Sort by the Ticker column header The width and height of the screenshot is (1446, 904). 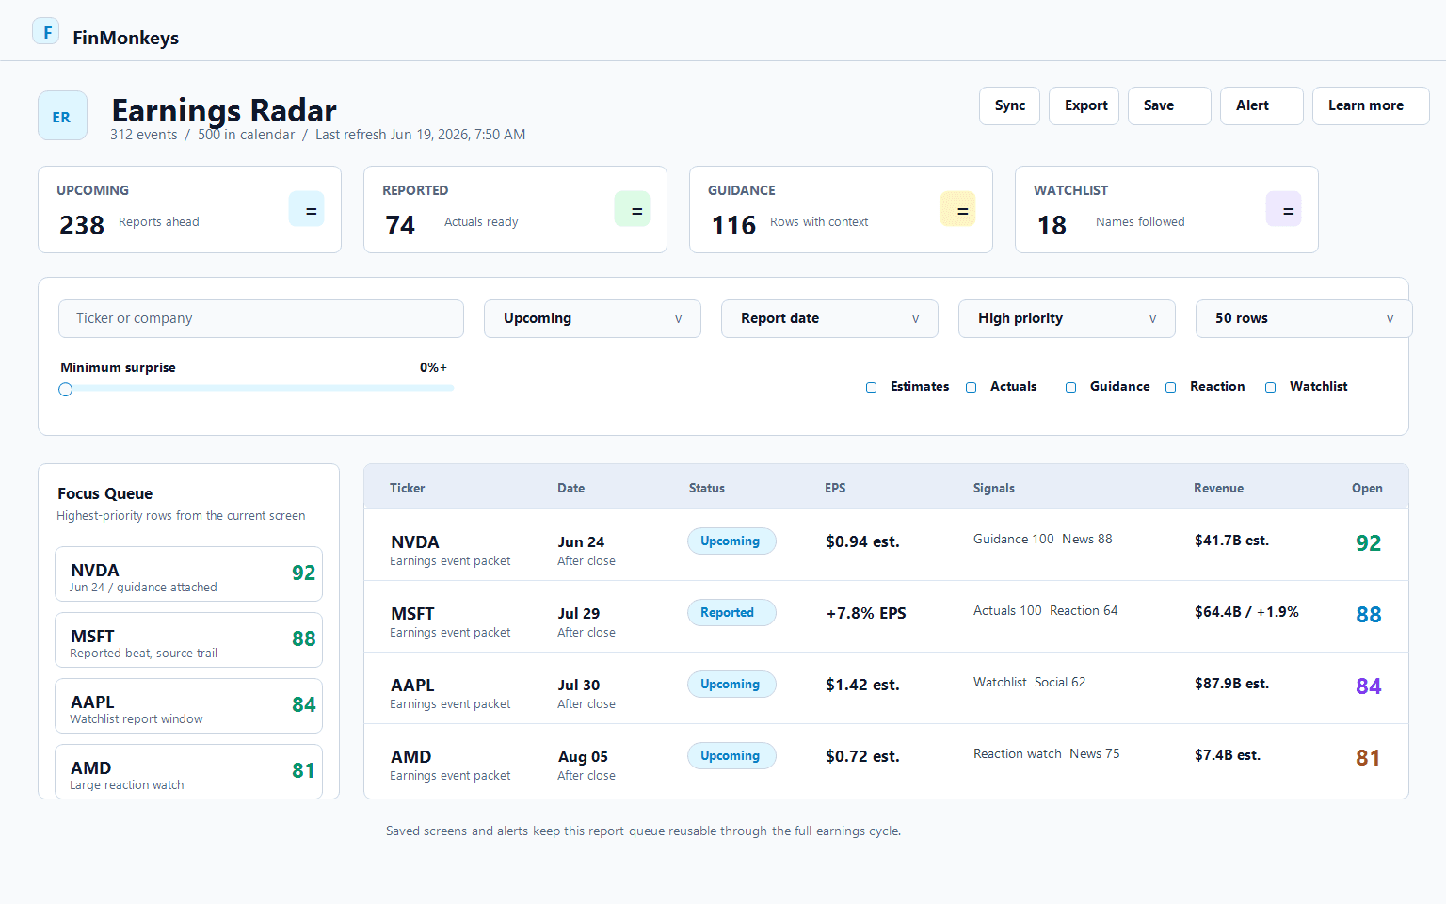point(408,488)
